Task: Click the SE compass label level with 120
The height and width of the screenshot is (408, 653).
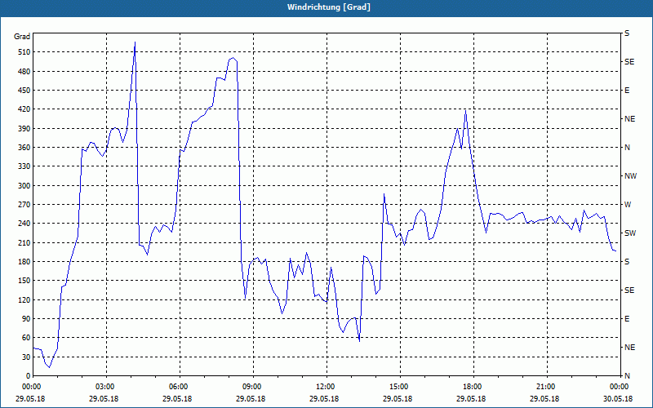Action: coord(629,290)
